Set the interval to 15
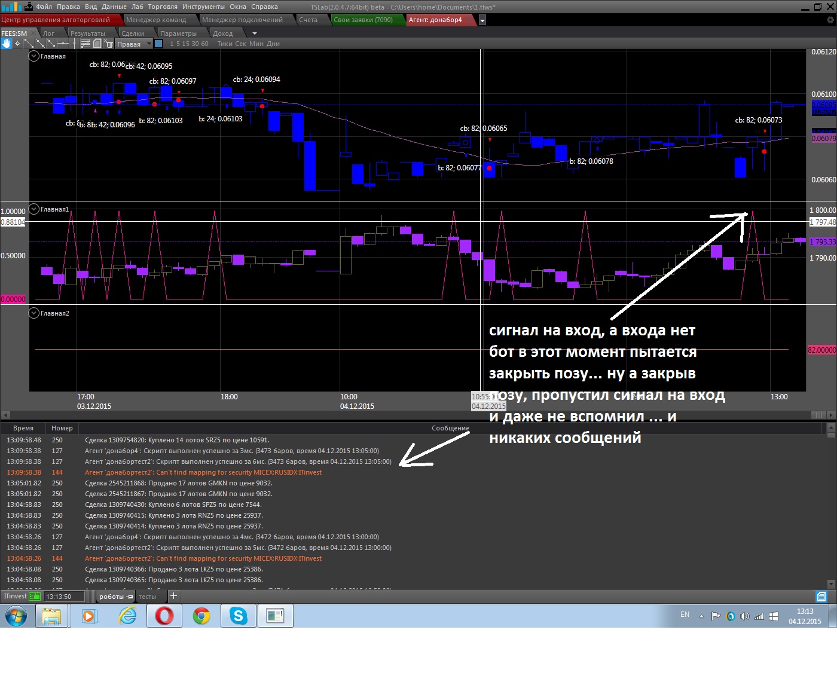This screenshot has width=837, height=697. (186, 44)
